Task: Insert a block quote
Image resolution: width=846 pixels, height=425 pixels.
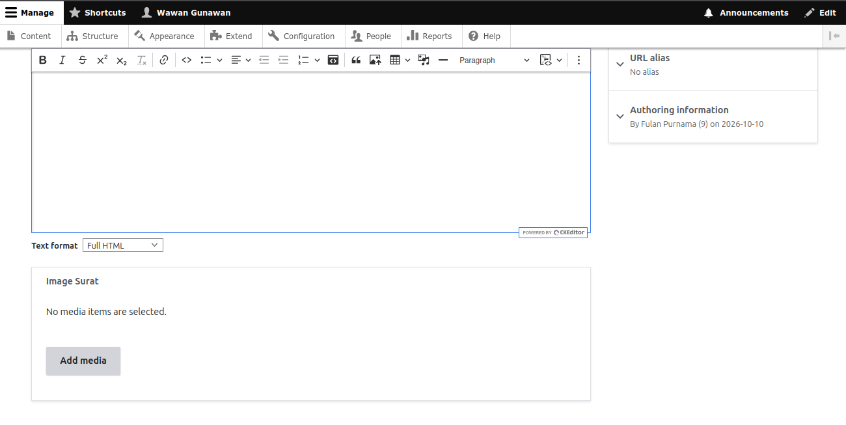Action: [x=356, y=60]
